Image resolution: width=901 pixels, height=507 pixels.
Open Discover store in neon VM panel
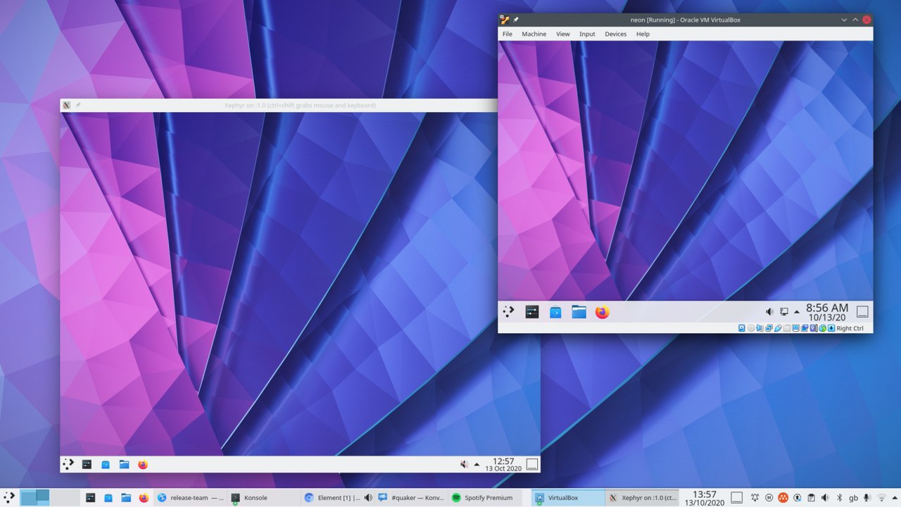click(x=555, y=312)
